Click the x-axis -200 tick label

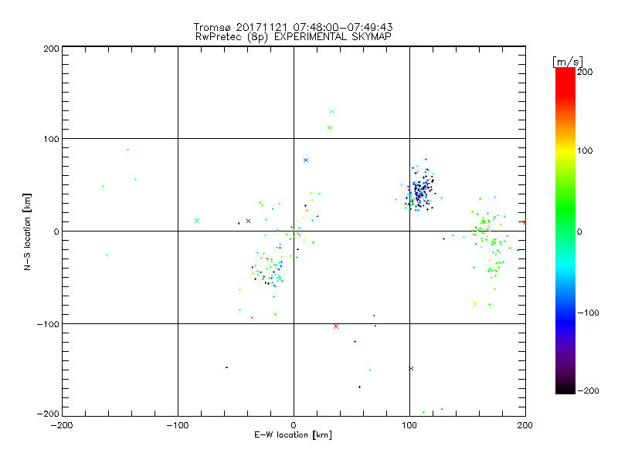[62, 425]
